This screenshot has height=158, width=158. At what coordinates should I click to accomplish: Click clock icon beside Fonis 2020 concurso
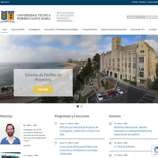pos(56,124)
